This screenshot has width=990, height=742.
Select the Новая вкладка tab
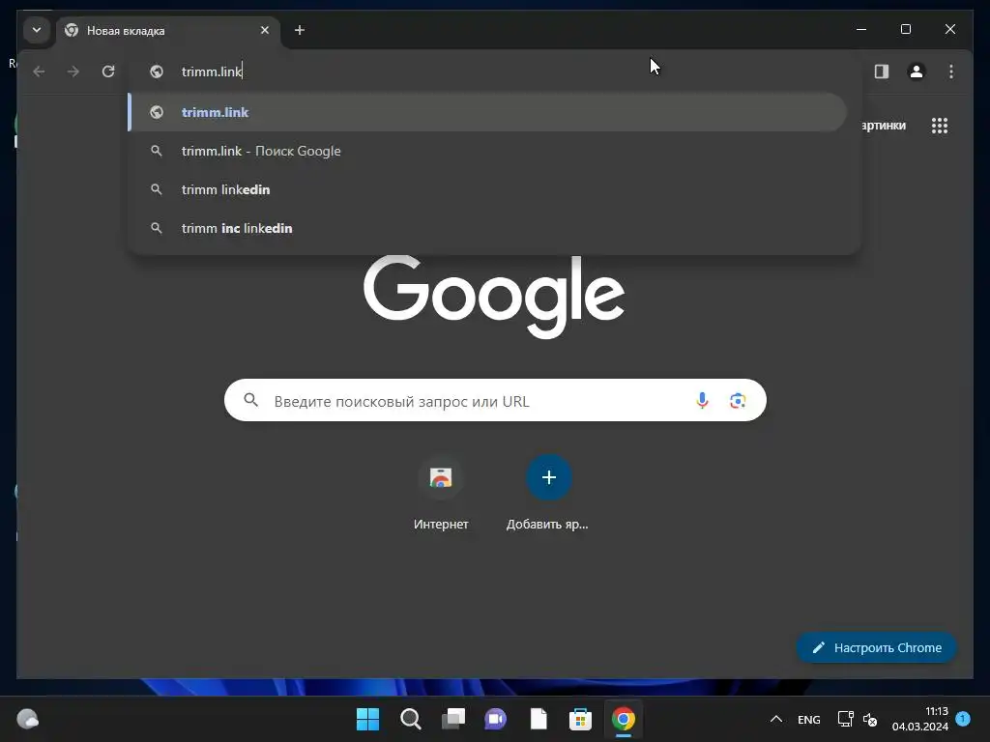click(168, 30)
